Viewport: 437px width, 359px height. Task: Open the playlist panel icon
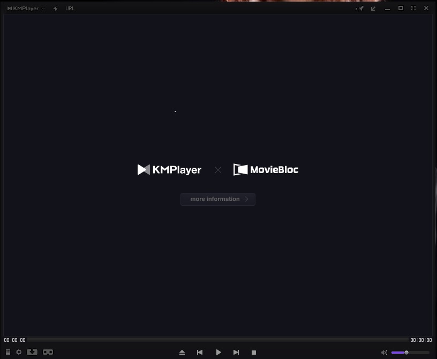[8, 353]
